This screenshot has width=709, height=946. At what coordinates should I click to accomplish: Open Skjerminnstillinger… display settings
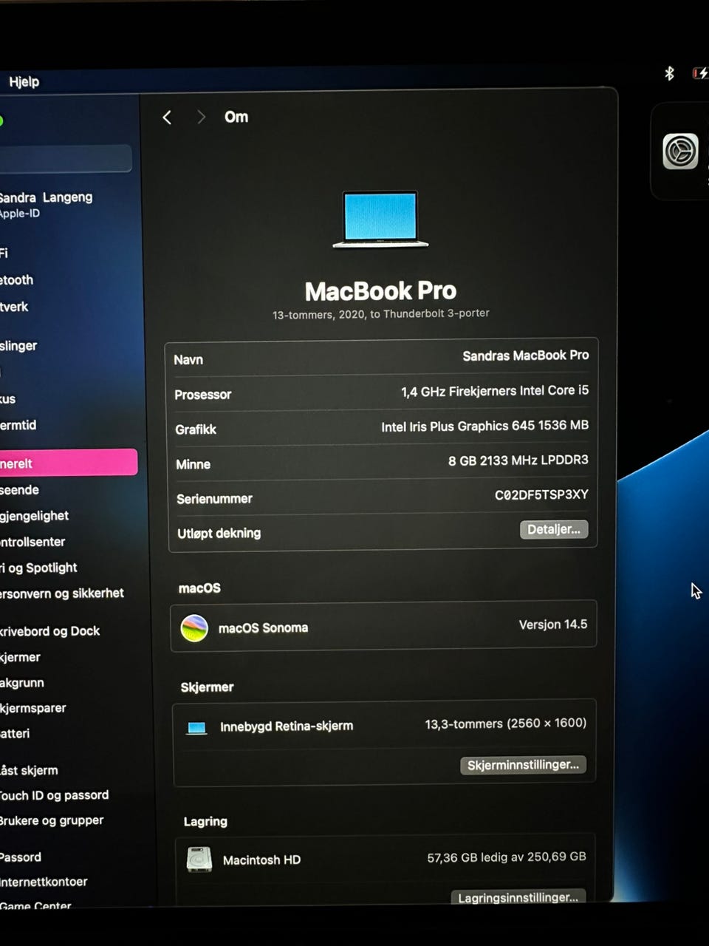tap(523, 765)
